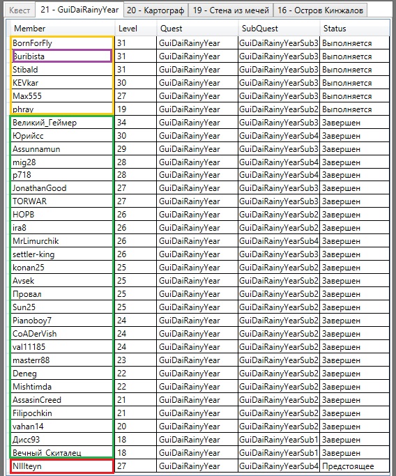This screenshot has height=476, width=396.
Task: Select member Stibald
Action: point(62,70)
